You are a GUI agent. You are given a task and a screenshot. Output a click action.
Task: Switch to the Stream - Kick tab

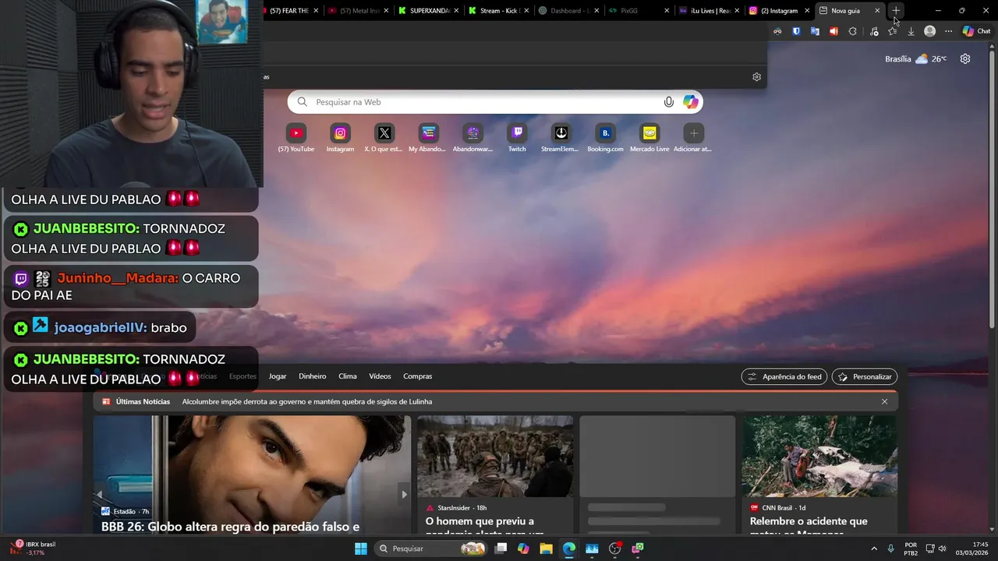click(x=497, y=10)
